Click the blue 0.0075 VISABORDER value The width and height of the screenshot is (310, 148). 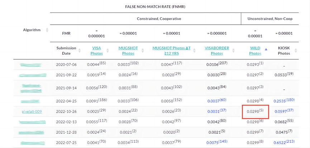pos(214,143)
